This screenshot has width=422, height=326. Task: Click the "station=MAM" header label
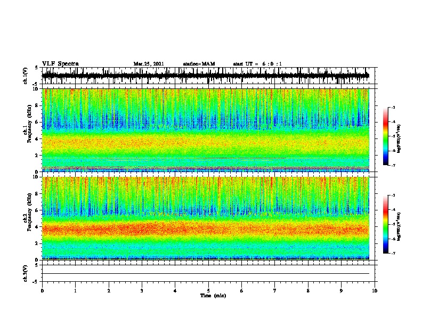coord(199,64)
